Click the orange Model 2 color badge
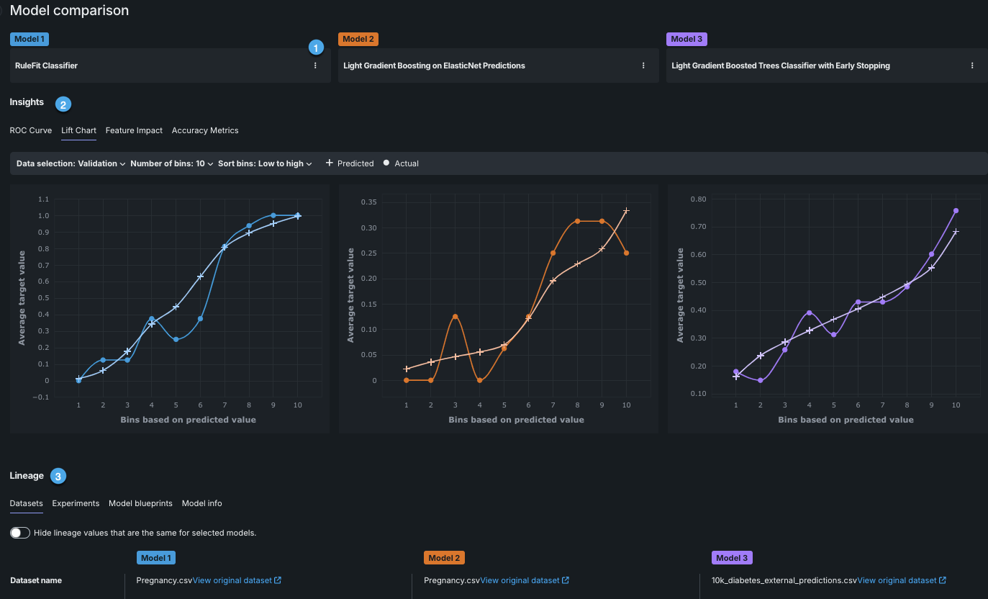The image size is (988, 599). (358, 39)
